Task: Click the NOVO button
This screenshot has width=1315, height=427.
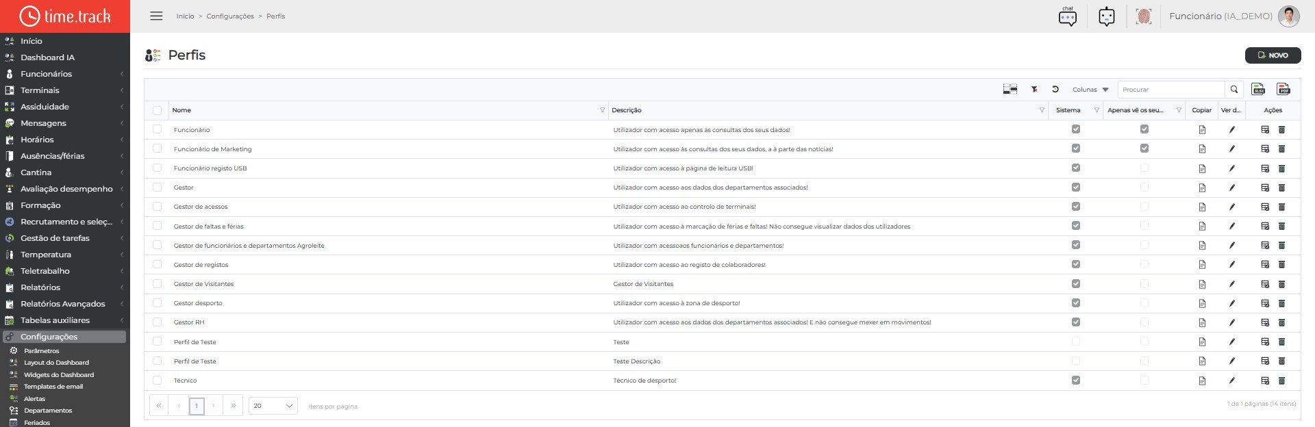Action: coord(1273,55)
